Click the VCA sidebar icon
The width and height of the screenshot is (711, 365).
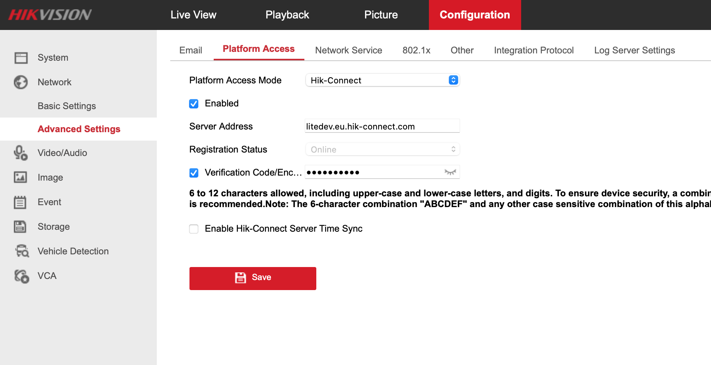point(22,276)
